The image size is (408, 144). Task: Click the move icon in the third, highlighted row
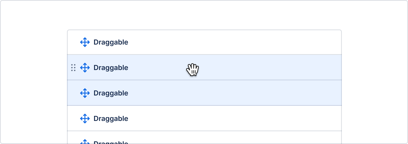pyautogui.click(x=85, y=93)
